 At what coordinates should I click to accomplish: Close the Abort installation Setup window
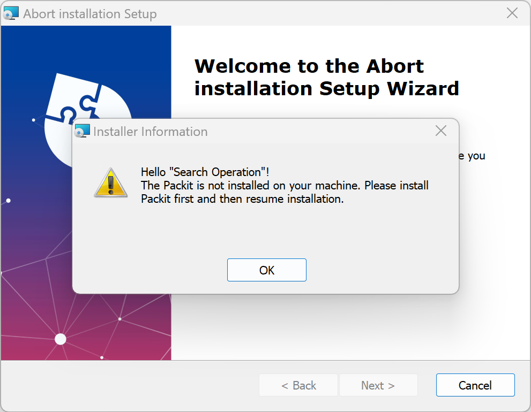[512, 13]
